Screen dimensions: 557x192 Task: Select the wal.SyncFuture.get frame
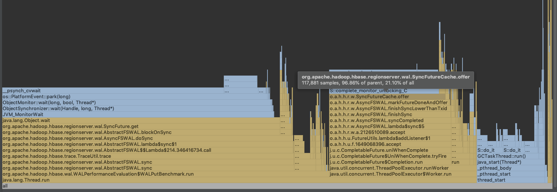141,126
